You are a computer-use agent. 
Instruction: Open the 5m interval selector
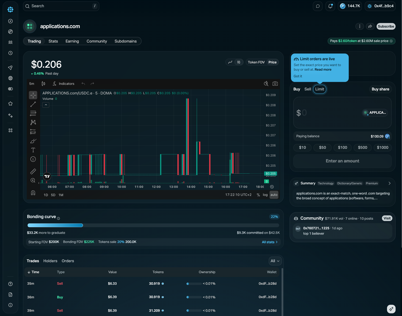[32, 84]
